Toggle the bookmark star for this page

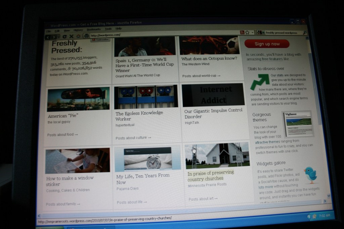coord(248,32)
